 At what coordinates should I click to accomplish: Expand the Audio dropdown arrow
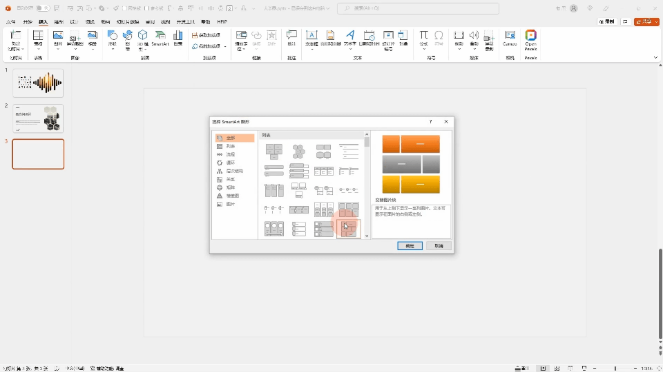(x=474, y=50)
